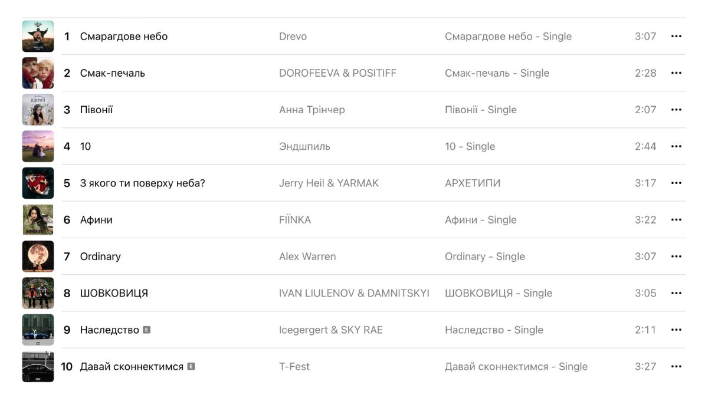This screenshot has width=708, height=398.
Task: Select the track З якого ти поверху неба?
Action: click(143, 183)
